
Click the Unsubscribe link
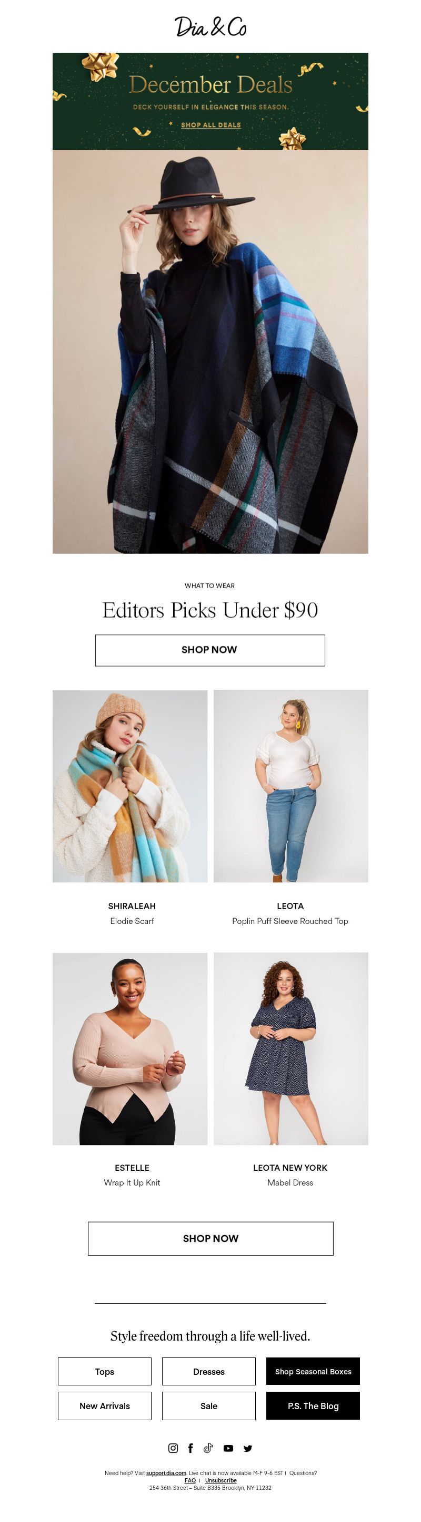pyautogui.click(x=220, y=1480)
